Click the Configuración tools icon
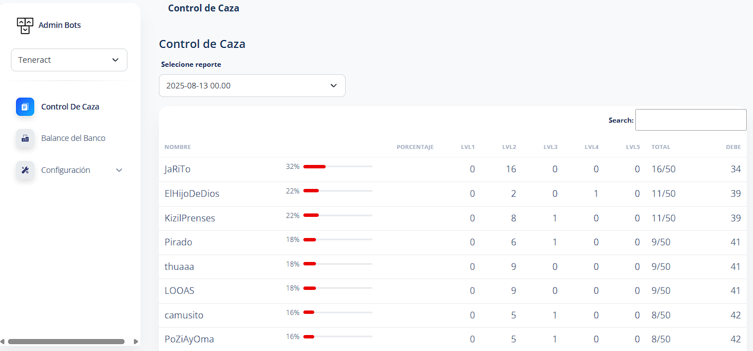The height and width of the screenshot is (351, 753). 25,170
